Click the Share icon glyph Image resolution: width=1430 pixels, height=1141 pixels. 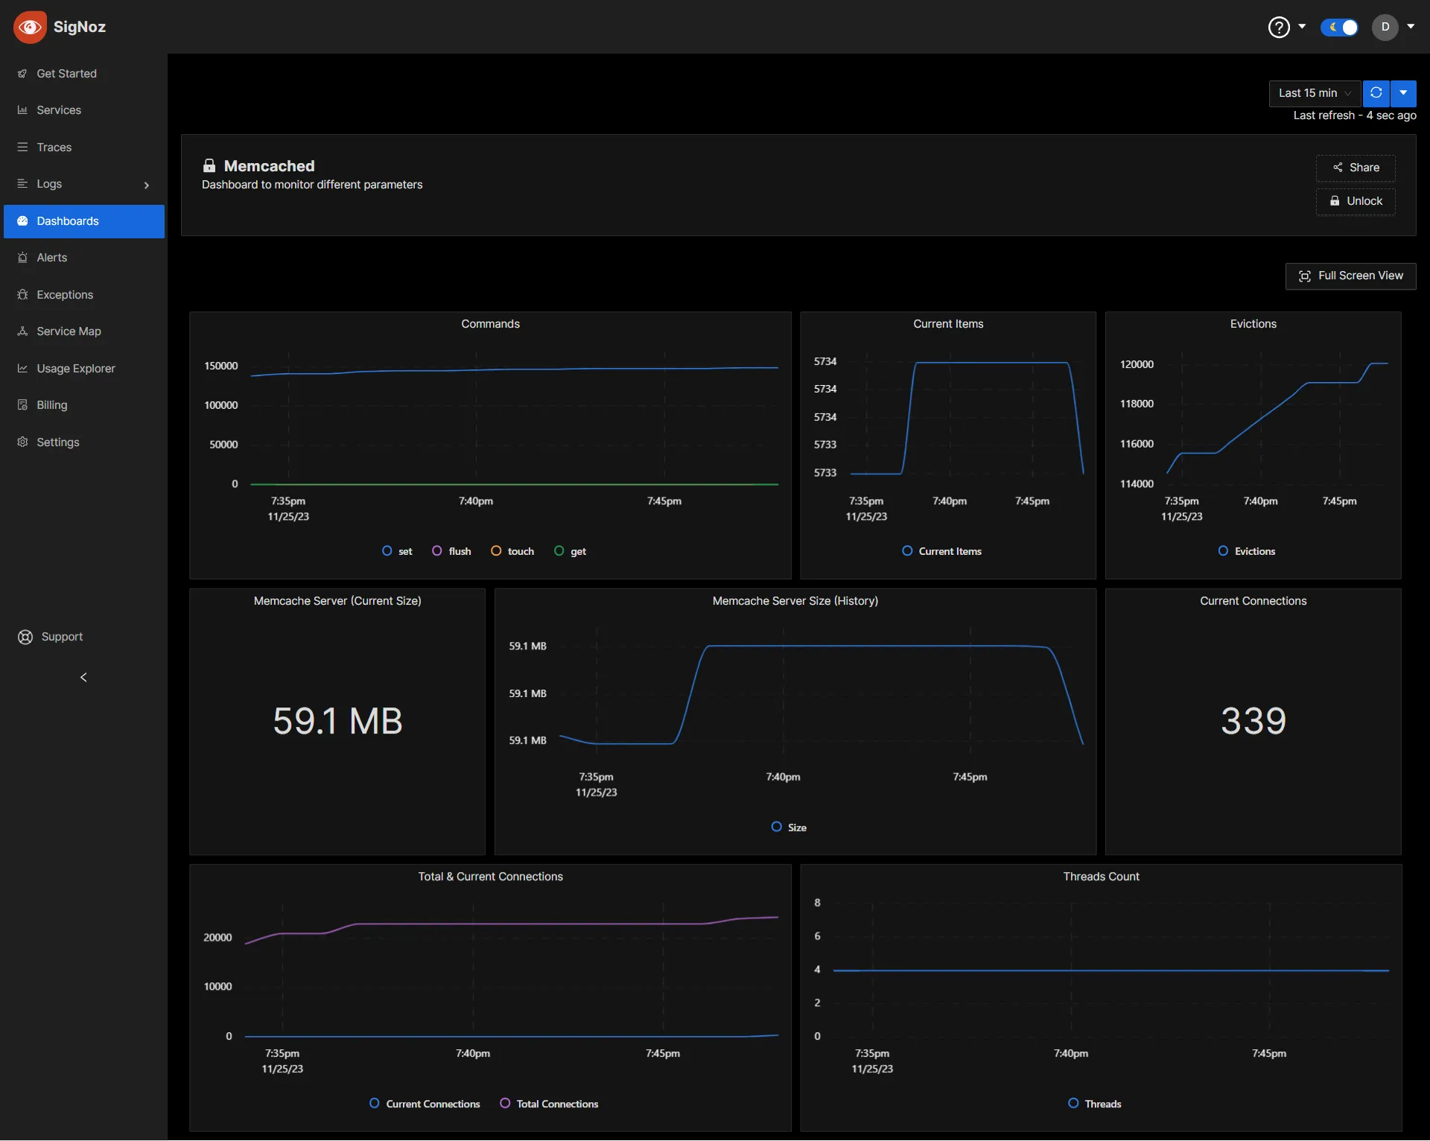tap(1338, 168)
